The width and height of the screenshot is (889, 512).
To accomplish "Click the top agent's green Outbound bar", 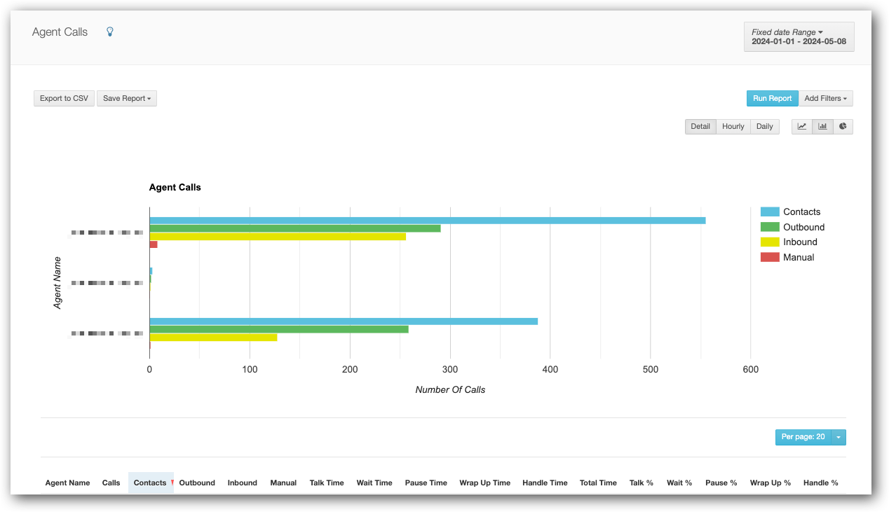I will (x=295, y=228).
